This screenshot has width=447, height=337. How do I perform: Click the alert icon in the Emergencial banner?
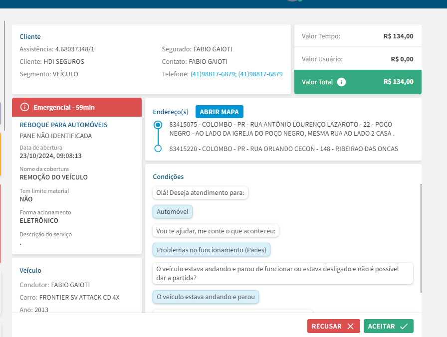tap(24, 107)
